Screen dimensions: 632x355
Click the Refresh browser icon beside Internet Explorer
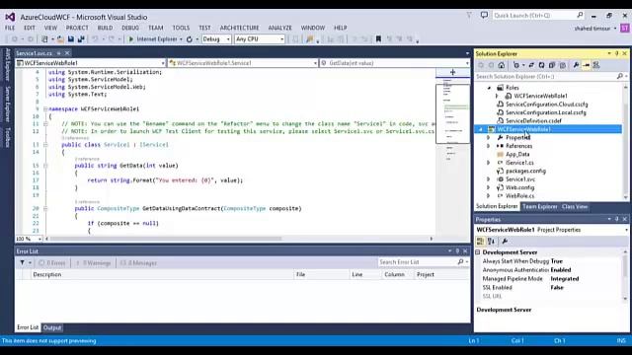click(x=189, y=39)
